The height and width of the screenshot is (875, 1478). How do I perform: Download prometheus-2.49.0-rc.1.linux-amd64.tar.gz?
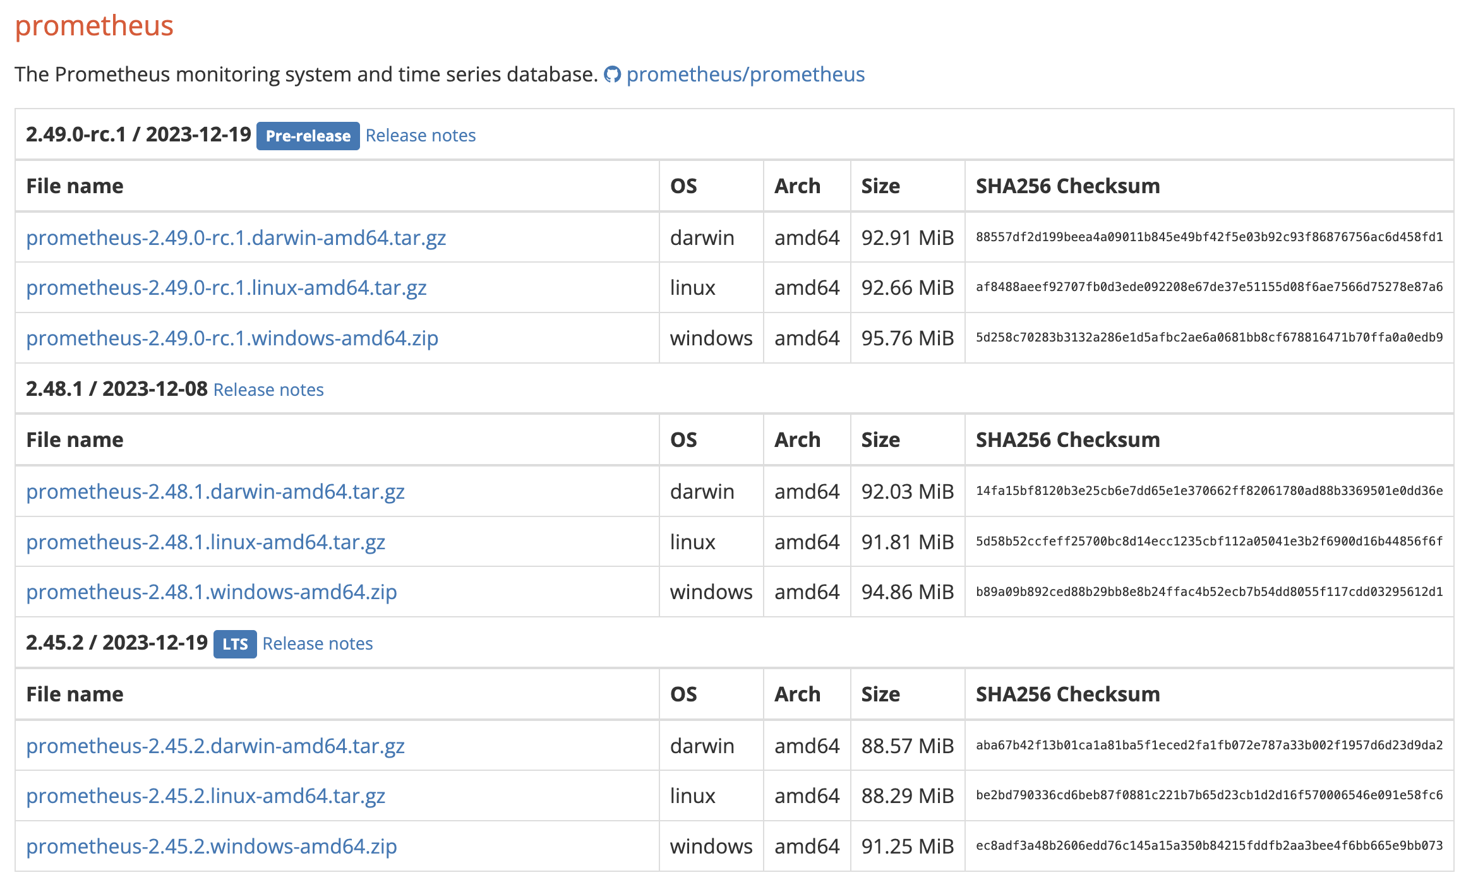pos(226,288)
